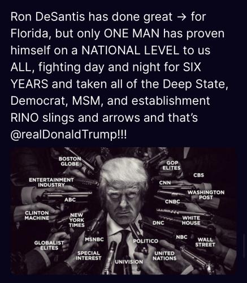The height and width of the screenshot is (283, 247).
Task: Click the 'WALL STREET' label
Action: [x=205, y=242]
